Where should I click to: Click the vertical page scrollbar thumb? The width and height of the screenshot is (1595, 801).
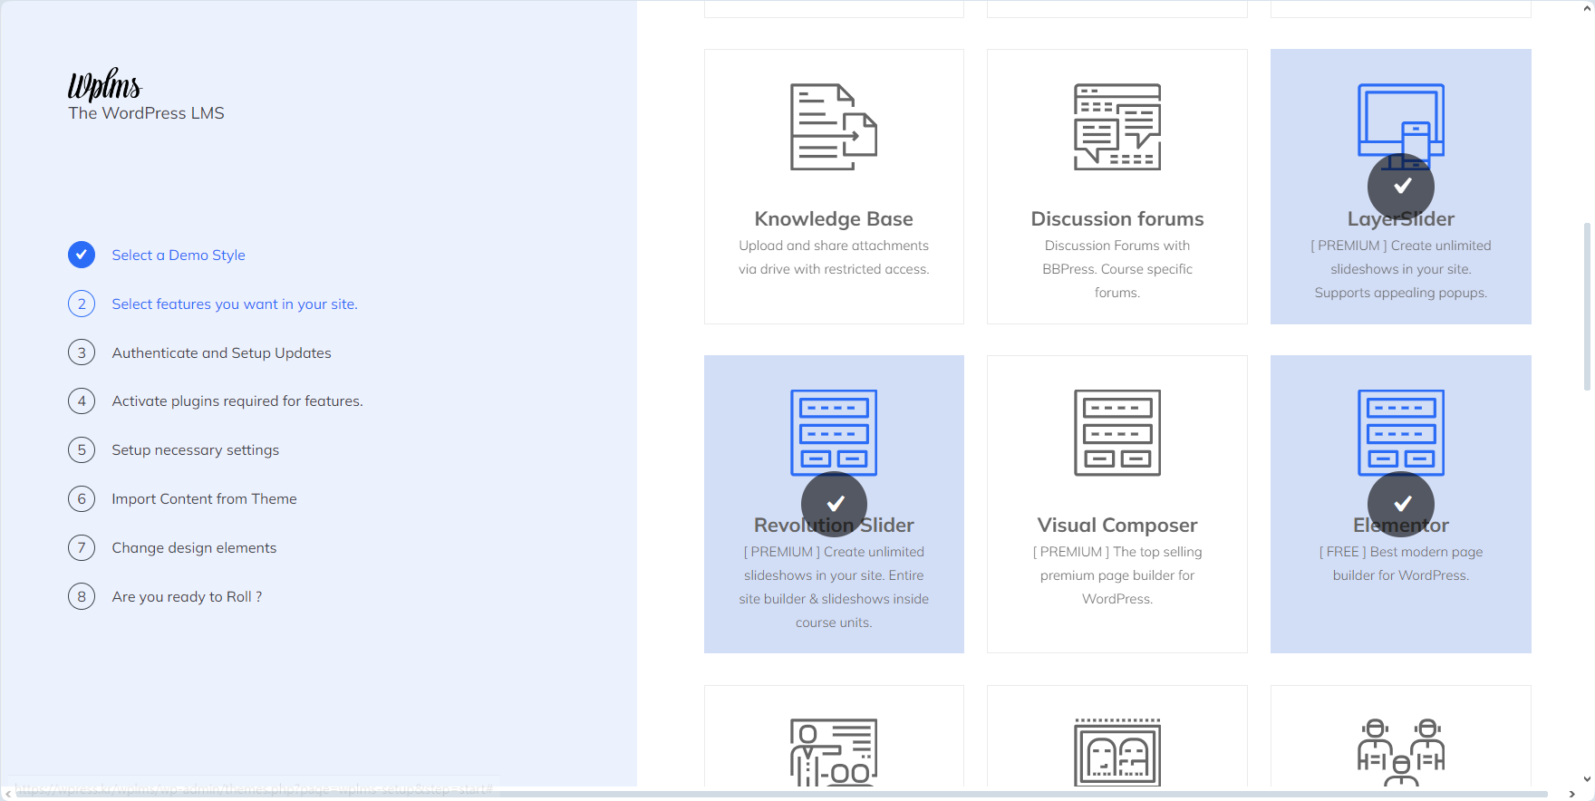1587,306
